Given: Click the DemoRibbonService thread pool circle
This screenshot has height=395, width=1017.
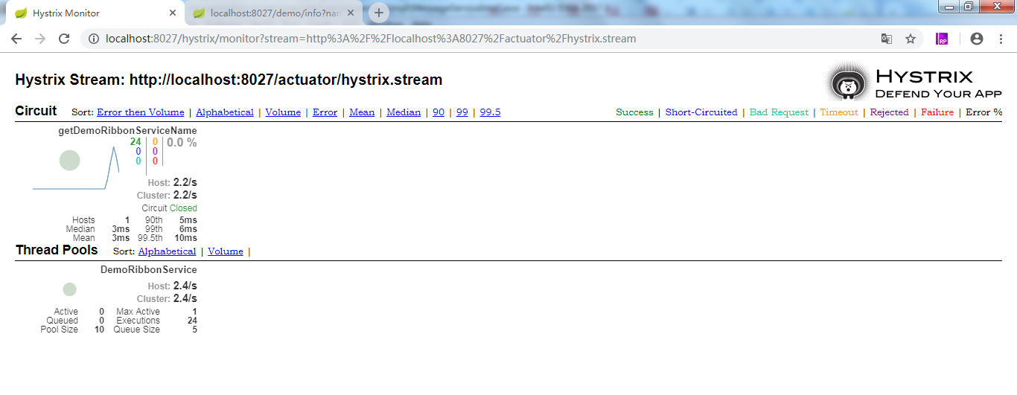Looking at the screenshot, I should point(69,289).
